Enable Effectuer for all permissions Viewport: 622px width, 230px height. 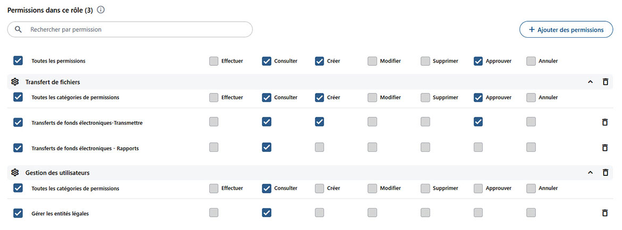tap(214, 61)
